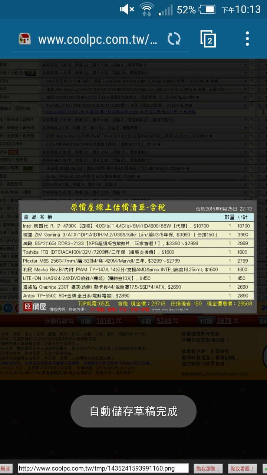Click the Plextor M6S 256G SSD link
Screen dimensions: 267x475
coord(119,111)
